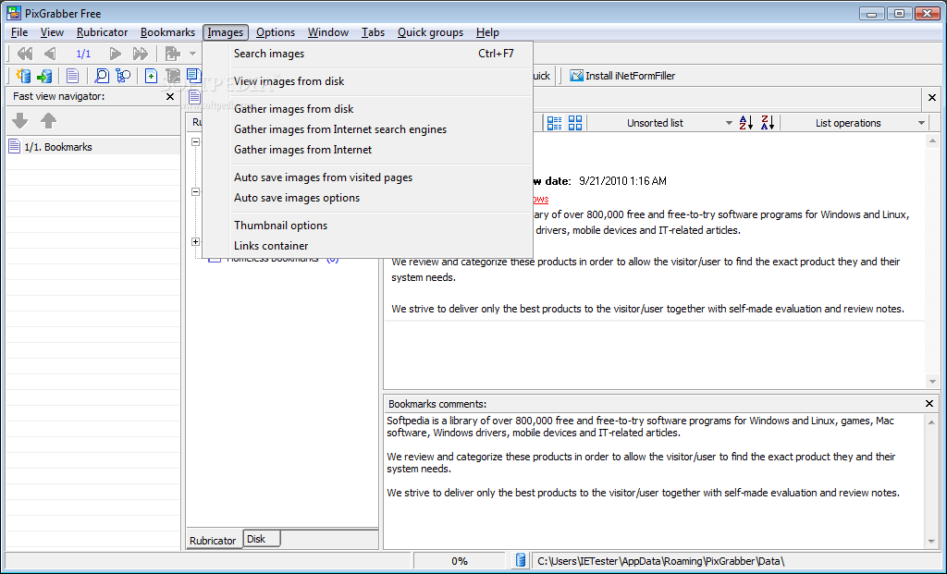
Task: Open the Options menu
Action: pos(276,32)
